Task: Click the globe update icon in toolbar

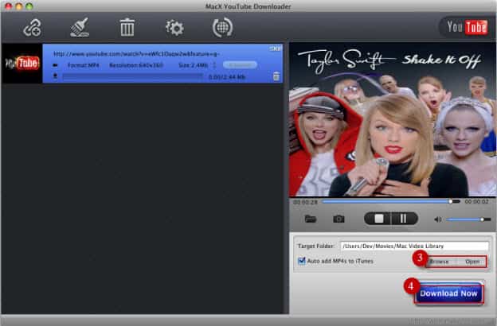Action: [222, 28]
